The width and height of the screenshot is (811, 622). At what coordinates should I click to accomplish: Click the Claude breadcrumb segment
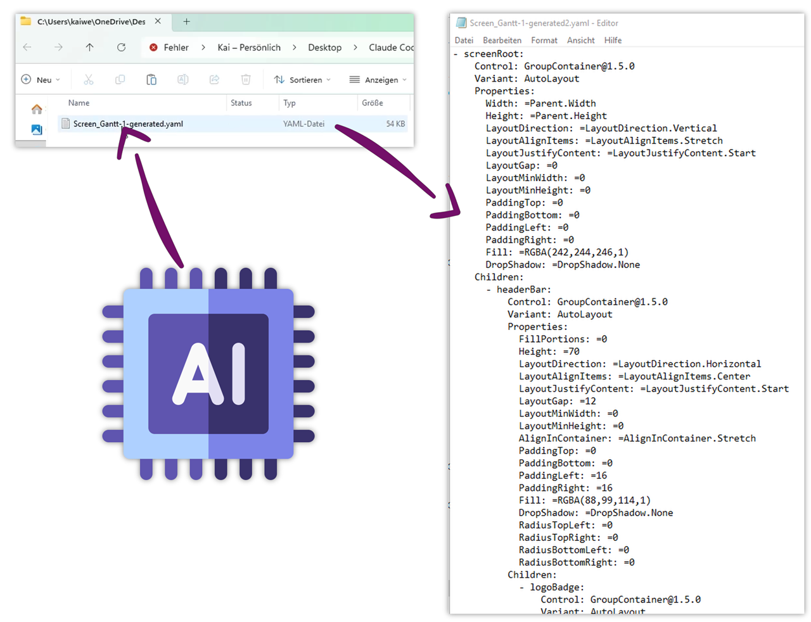tap(391, 48)
